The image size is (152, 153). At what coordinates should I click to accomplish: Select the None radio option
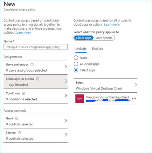(x=76, y=58)
